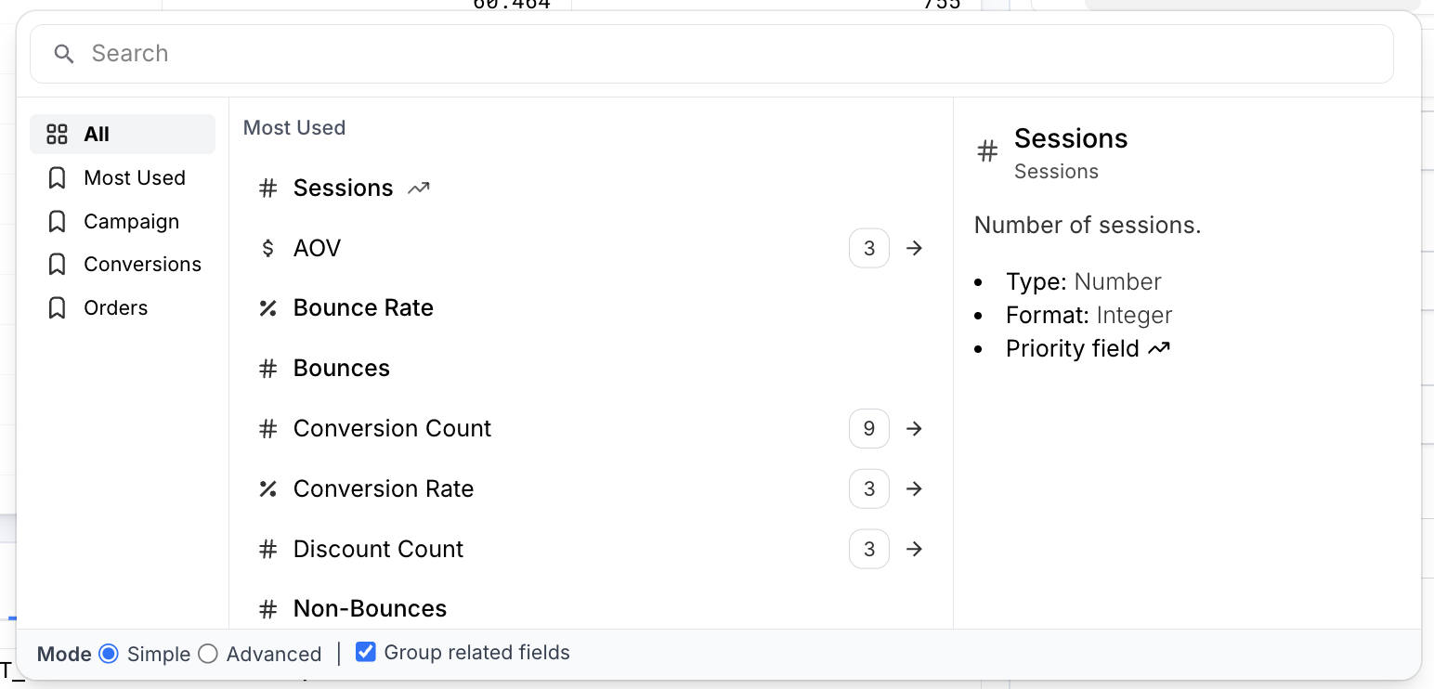Viewport: 1434px width, 689px height.
Task: Click the percent icon next to Conversion Rate
Action: [267, 488]
